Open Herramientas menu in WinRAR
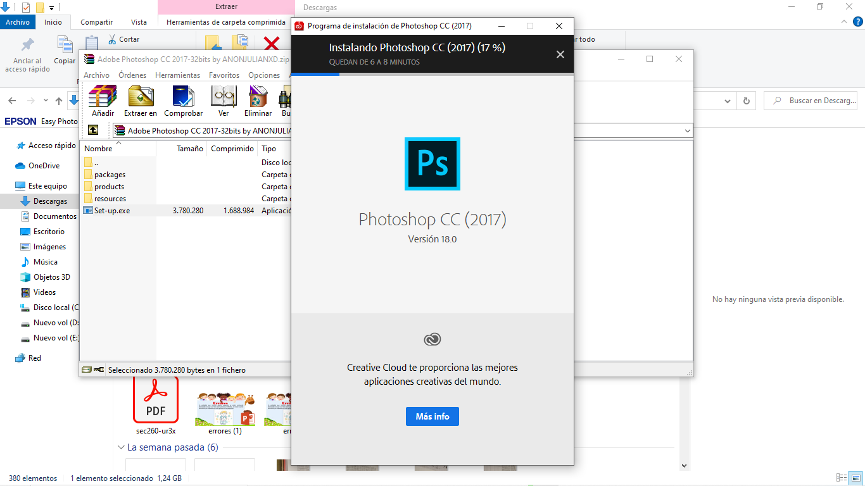 tap(177, 75)
